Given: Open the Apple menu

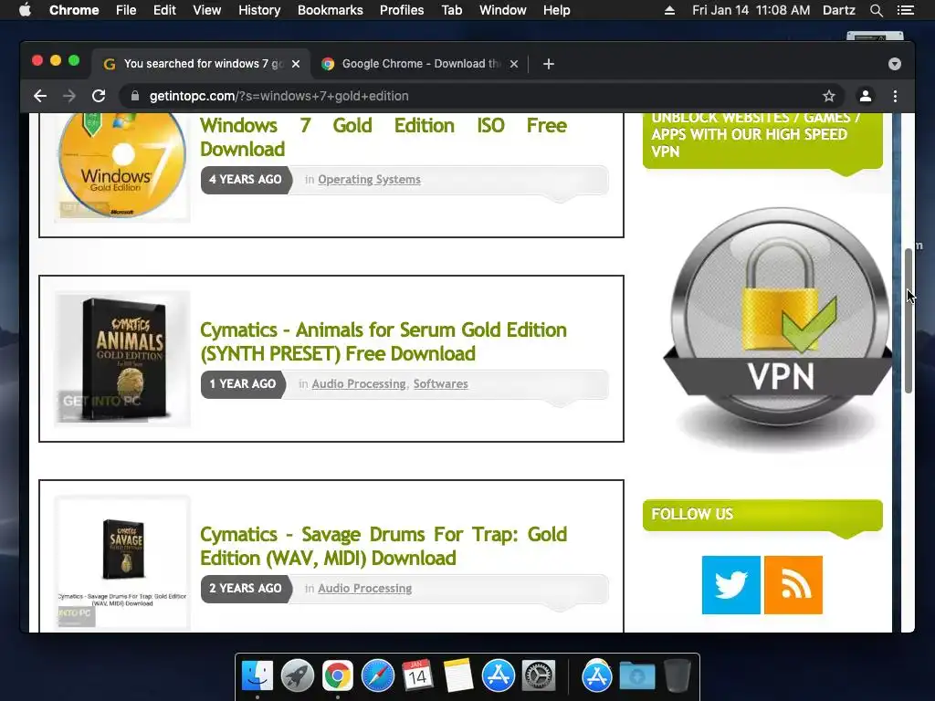Looking at the screenshot, I should [x=25, y=10].
